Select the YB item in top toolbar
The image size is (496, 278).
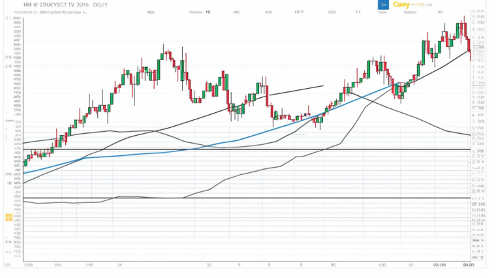click(x=208, y=12)
